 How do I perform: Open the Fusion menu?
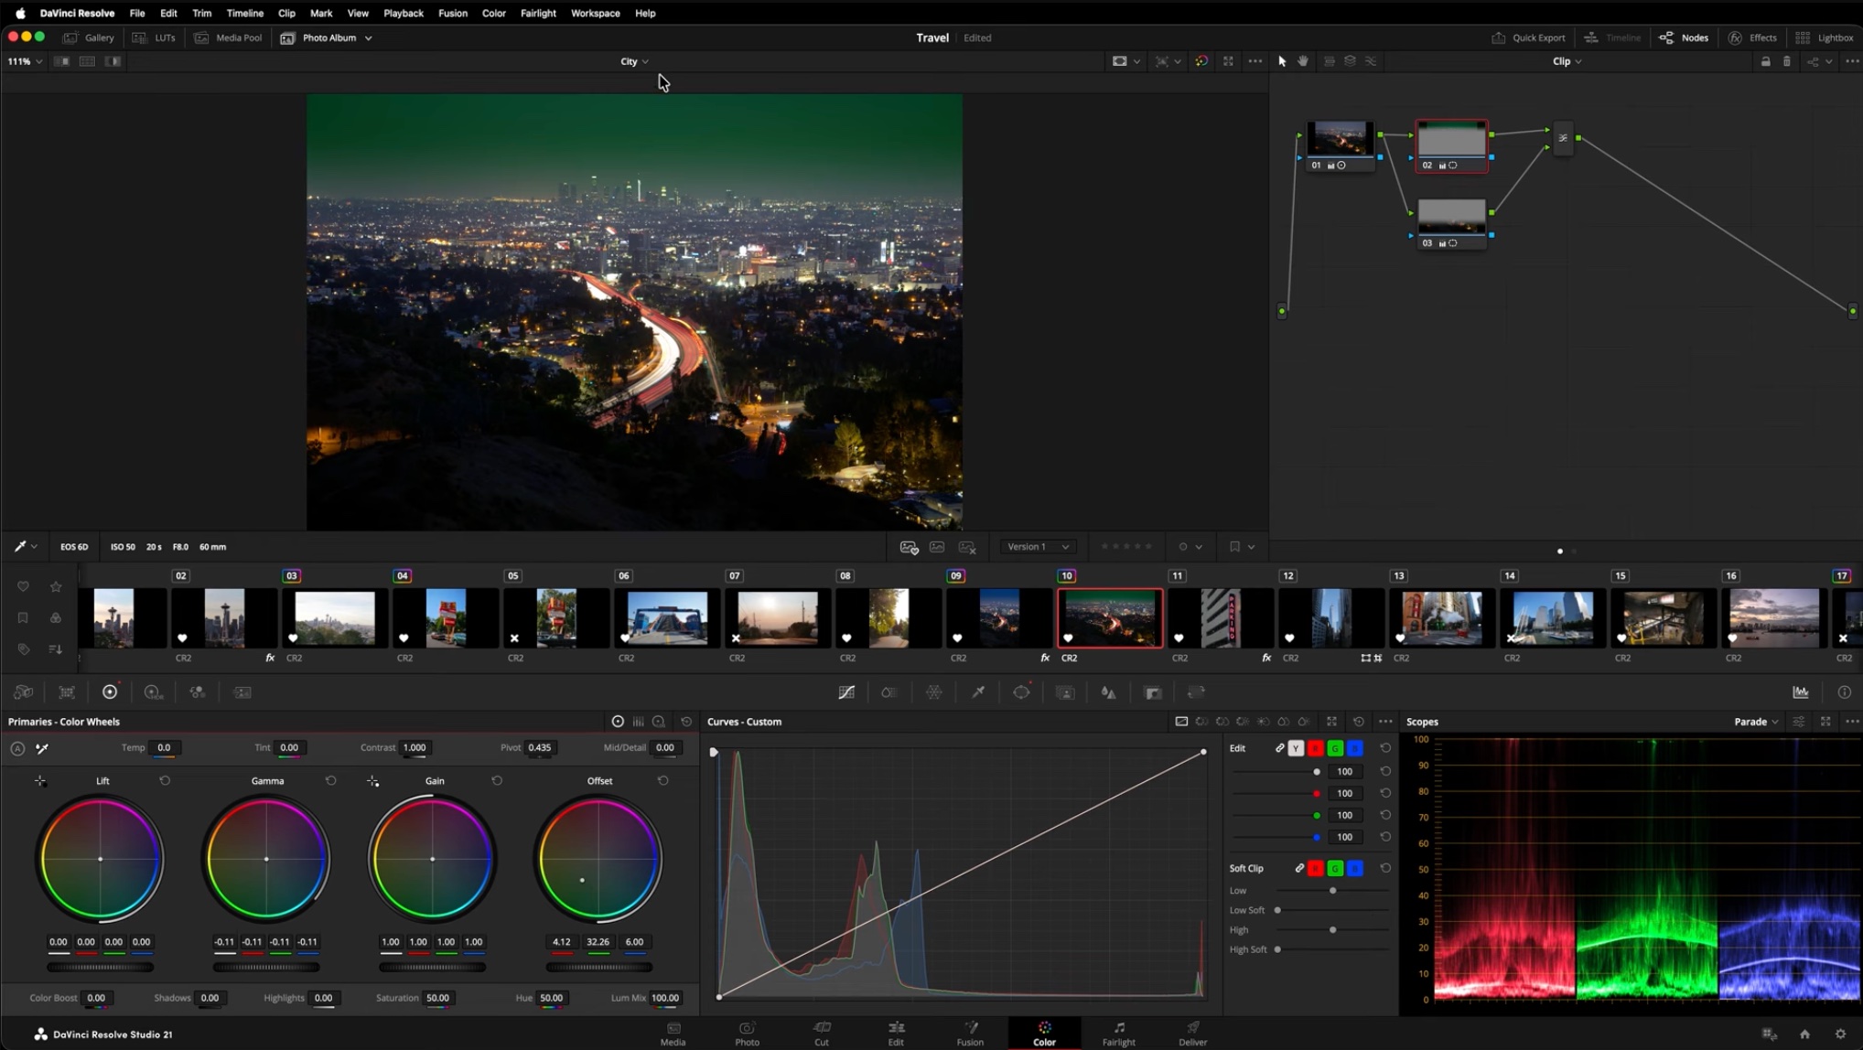(x=452, y=13)
